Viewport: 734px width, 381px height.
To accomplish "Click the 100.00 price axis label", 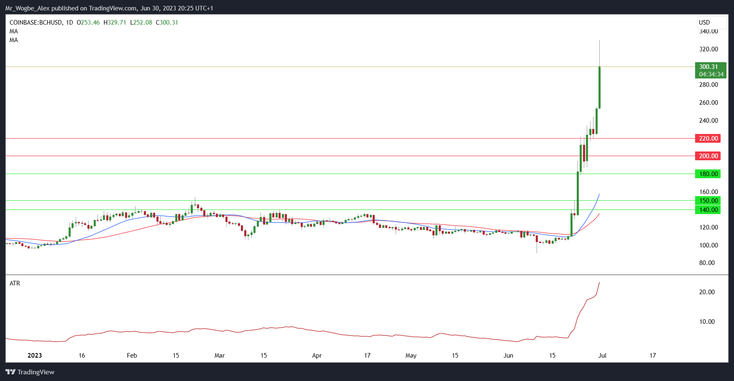I will tap(708, 245).
